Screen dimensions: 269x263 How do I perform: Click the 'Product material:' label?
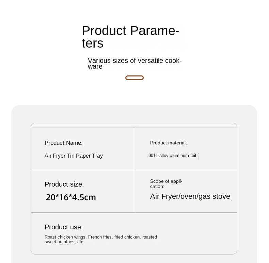tap(168, 143)
